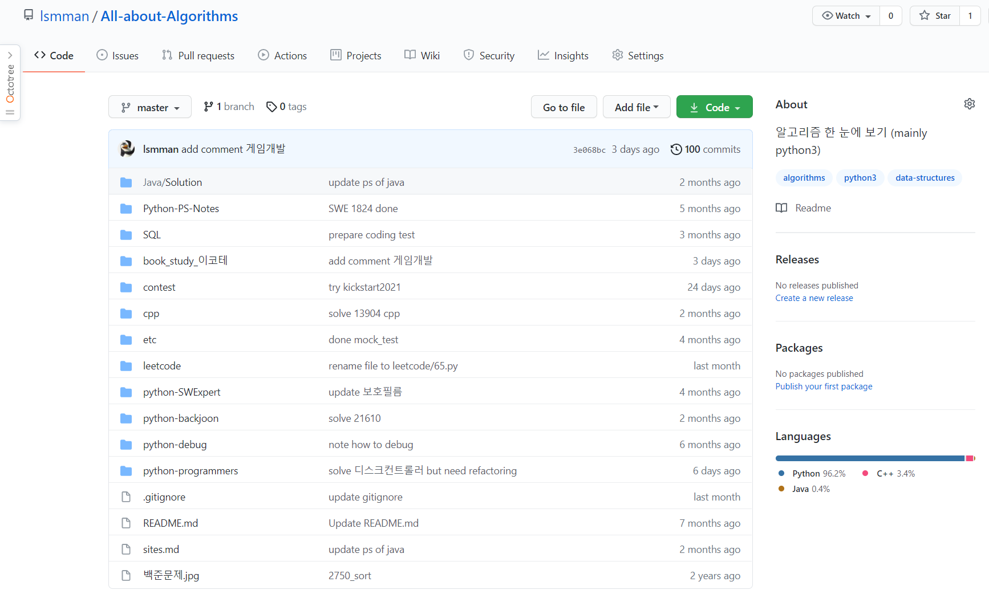Click the python-SWExpert folder icon
Image resolution: width=989 pixels, height=598 pixels.
click(126, 392)
